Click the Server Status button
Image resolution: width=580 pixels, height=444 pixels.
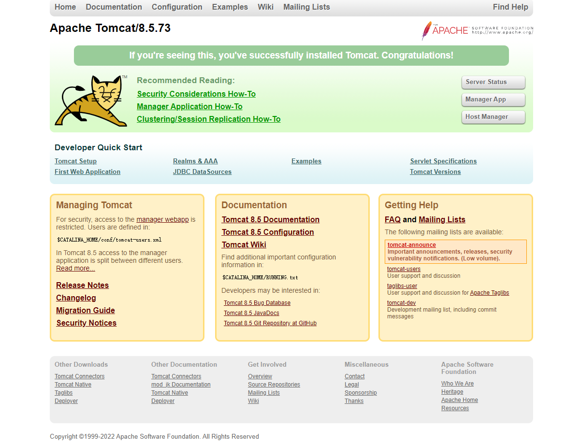tap(493, 82)
